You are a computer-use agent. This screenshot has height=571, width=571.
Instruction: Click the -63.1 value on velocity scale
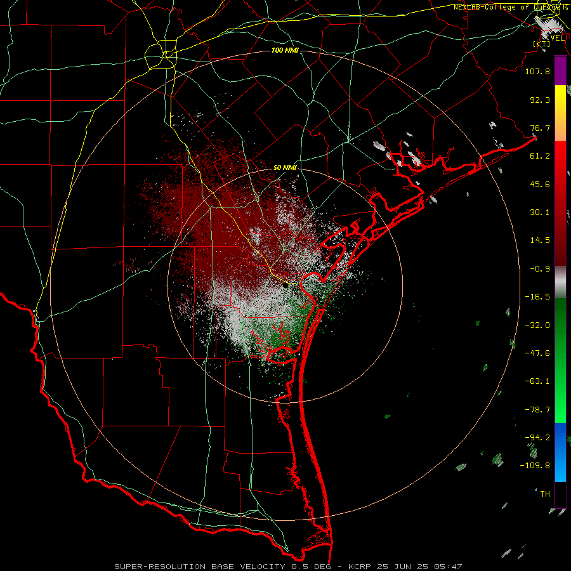537,381
